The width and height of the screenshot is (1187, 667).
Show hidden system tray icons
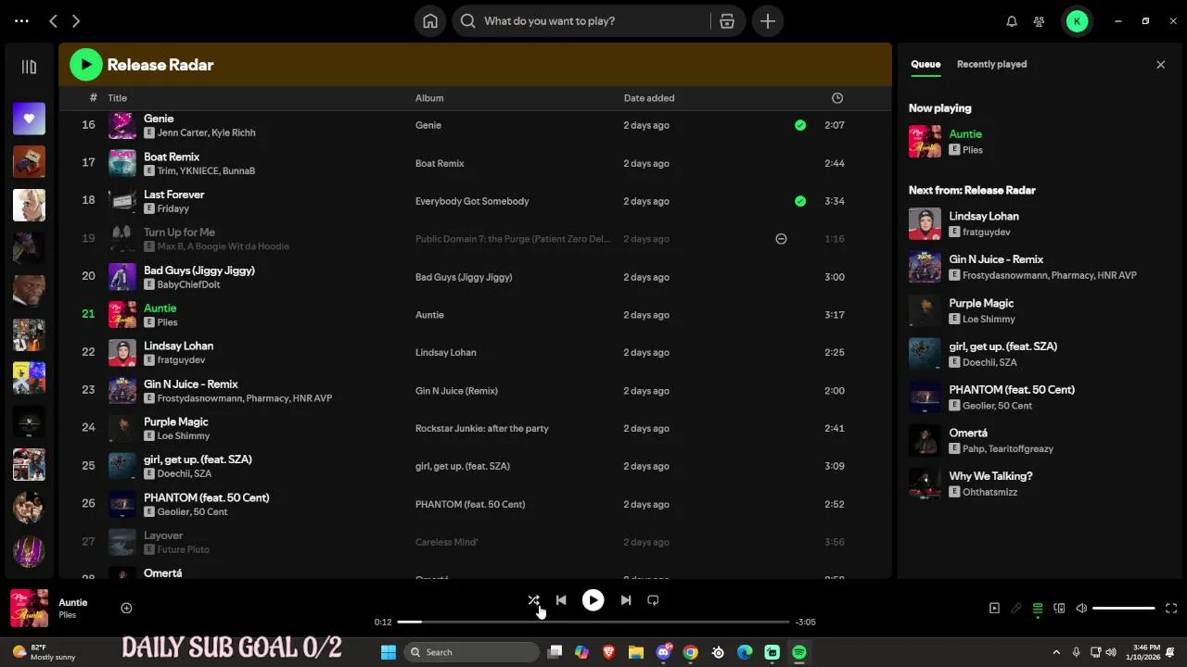(x=1056, y=652)
